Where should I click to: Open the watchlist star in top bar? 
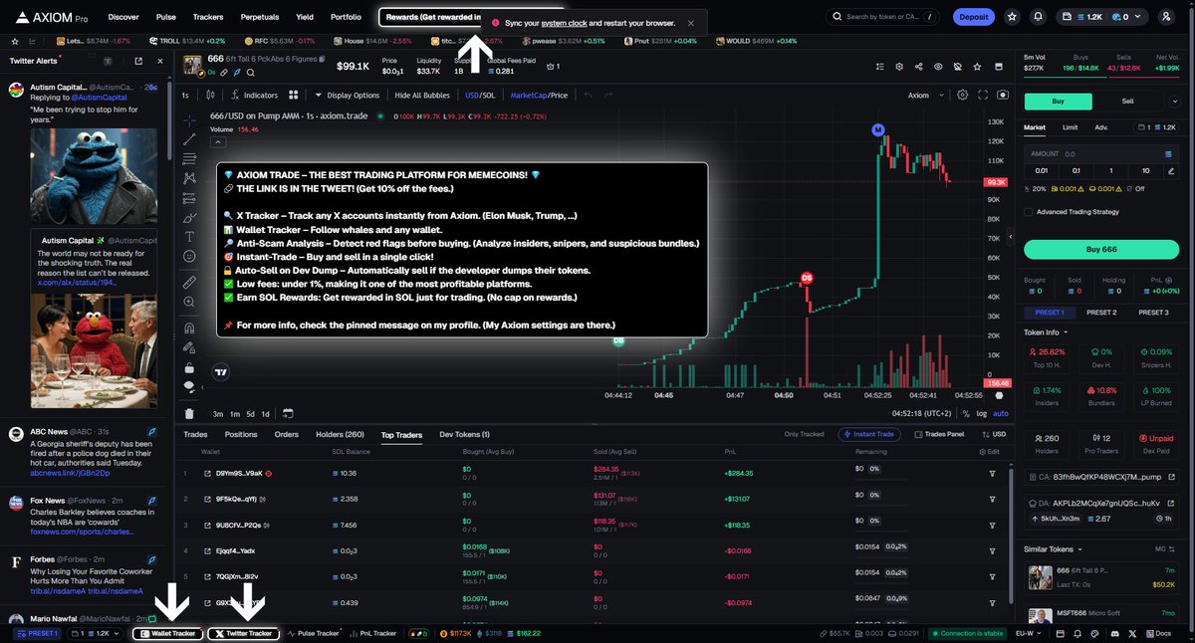pyautogui.click(x=1013, y=17)
